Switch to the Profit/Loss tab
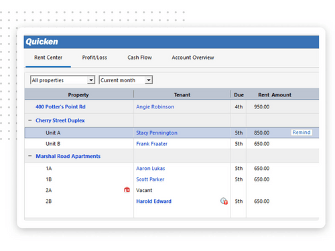The height and width of the screenshot is (251, 335). (94, 58)
